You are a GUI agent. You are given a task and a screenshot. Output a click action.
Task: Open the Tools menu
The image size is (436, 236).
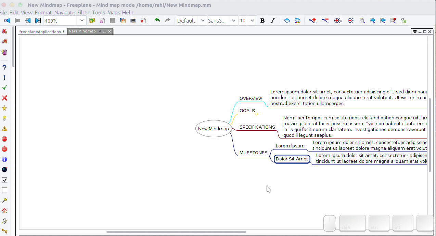[x=99, y=13]
